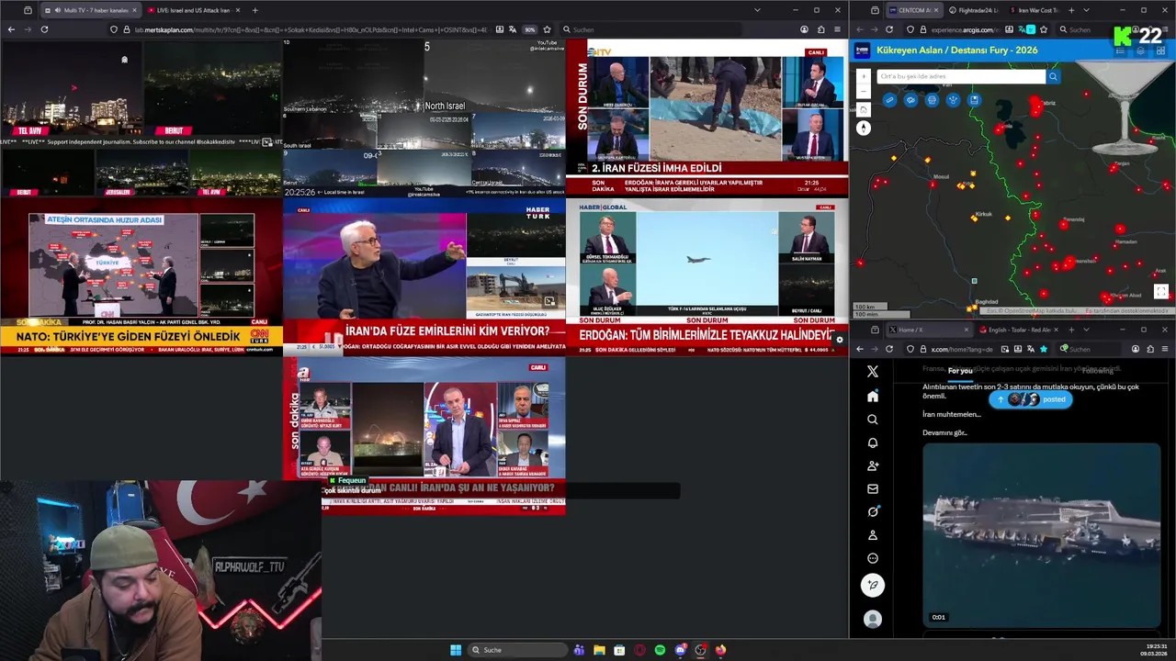
Task: Toggle the ArcGIS layer visibility eye tool
Action: 910,100
